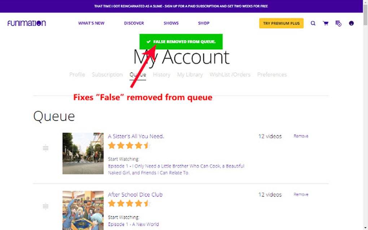
Task: Open A Sister's All You Need thumbnail
Action: 83,153
